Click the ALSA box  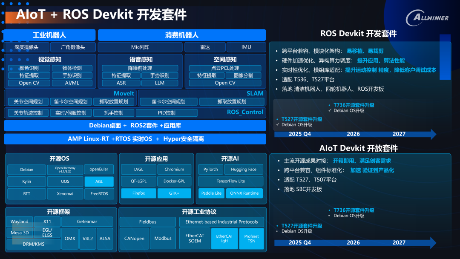point(105,239)
